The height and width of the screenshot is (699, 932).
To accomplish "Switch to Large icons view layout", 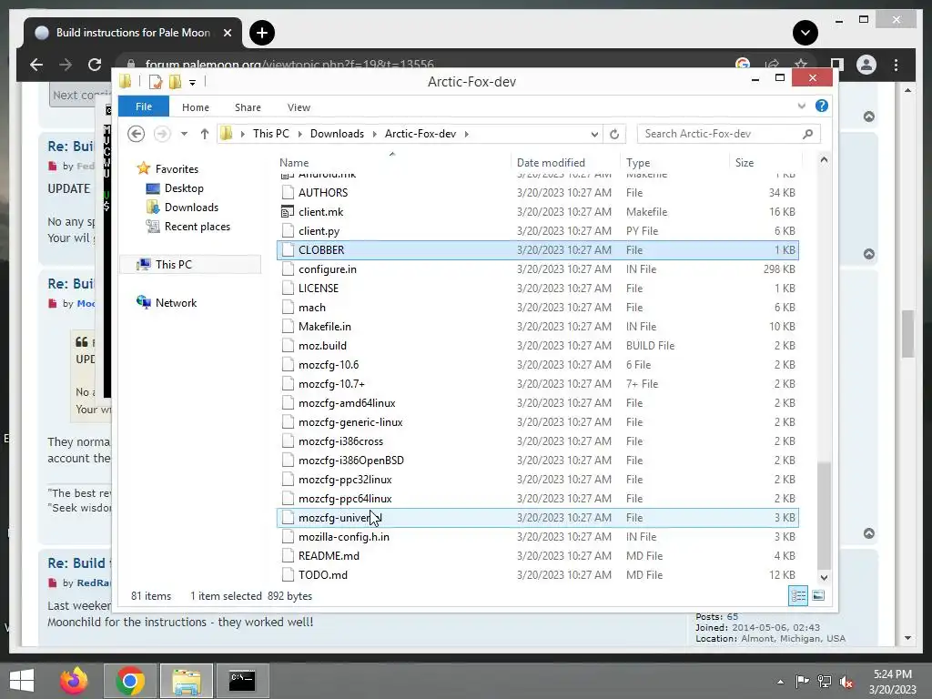I will pyautogui.click(x=818, y=595).
